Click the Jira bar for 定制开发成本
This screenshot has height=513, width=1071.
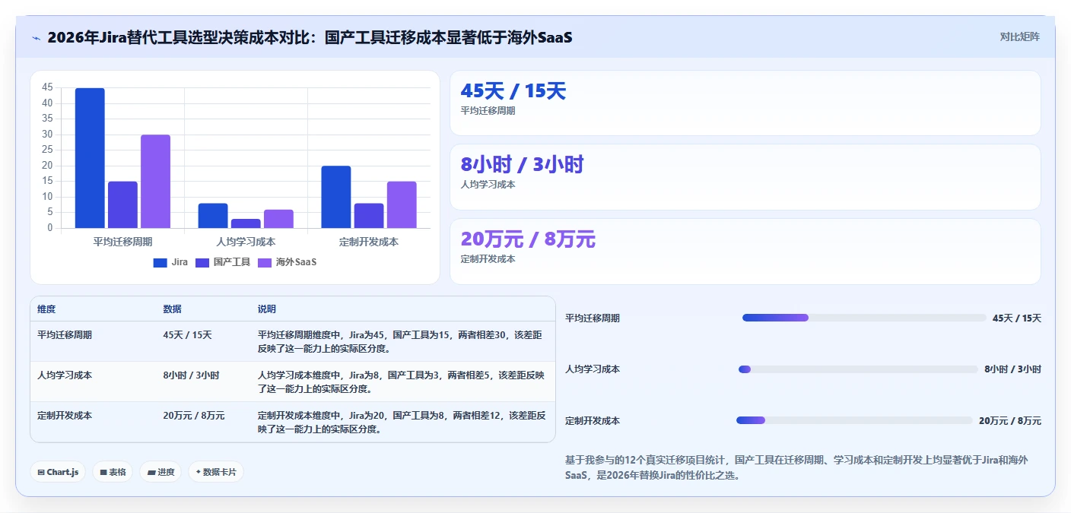pos(335,197)
